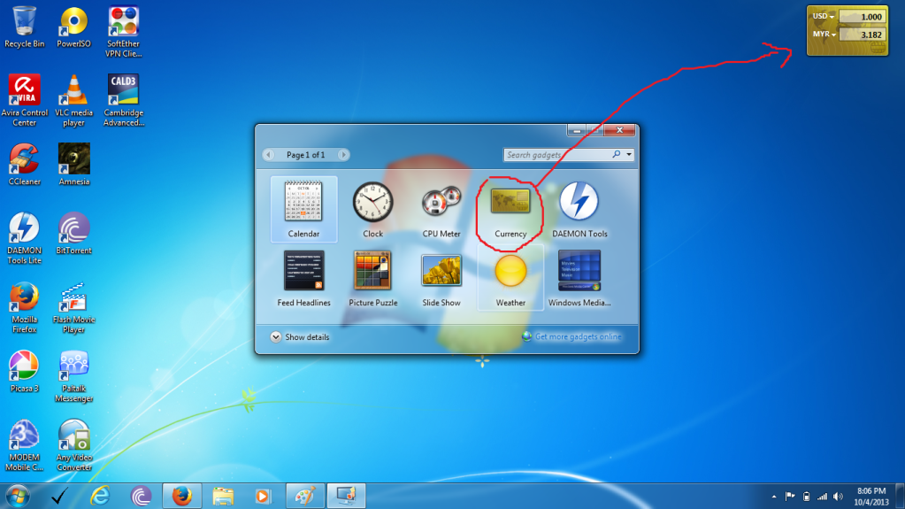
Task: Select the Calendar gadget
Action: 303,209
